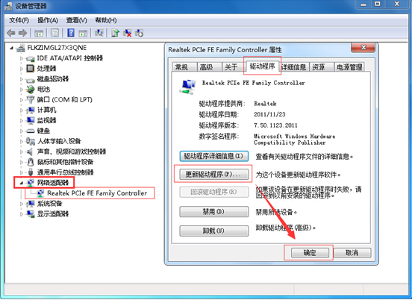Click the 禁用(D) button
The image size is (412, 300).
click(214, 212)
